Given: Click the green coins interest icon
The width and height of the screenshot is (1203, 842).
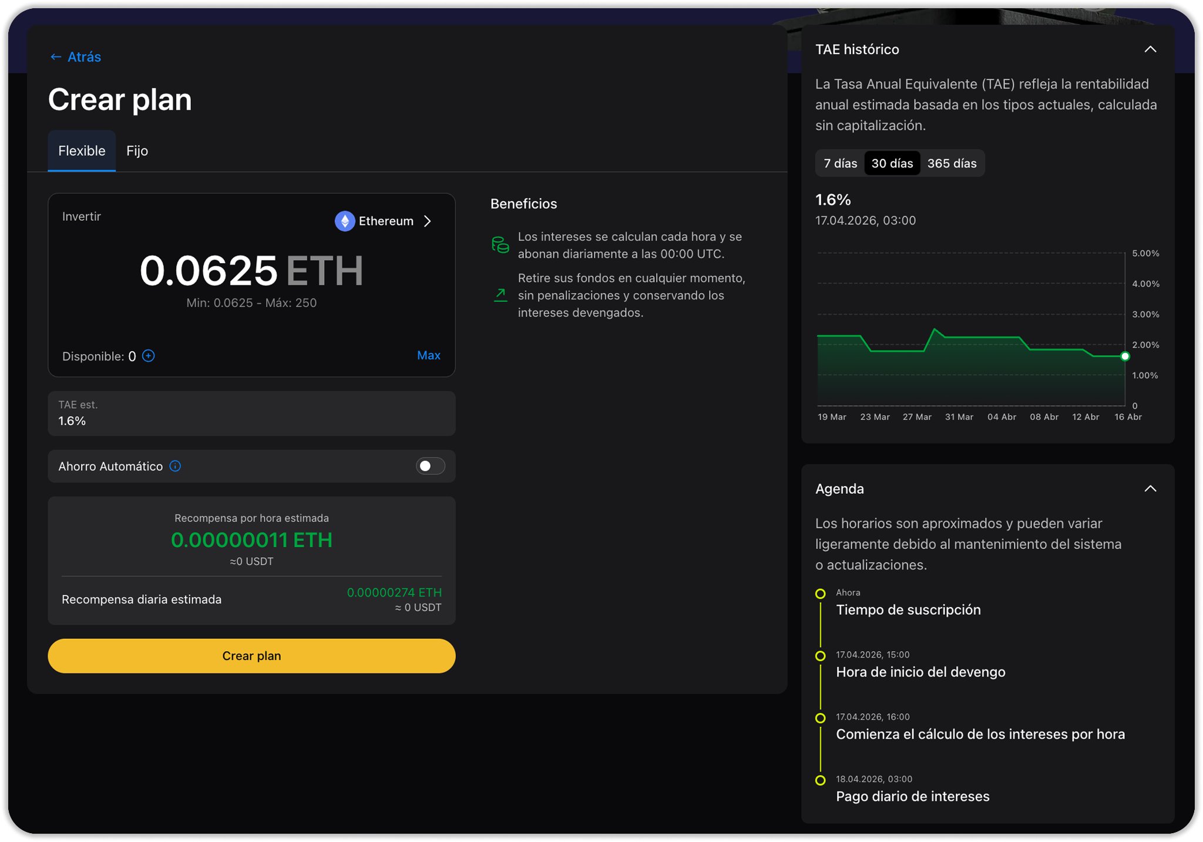Looking at the screenshot, I should [x=500, y=245].
